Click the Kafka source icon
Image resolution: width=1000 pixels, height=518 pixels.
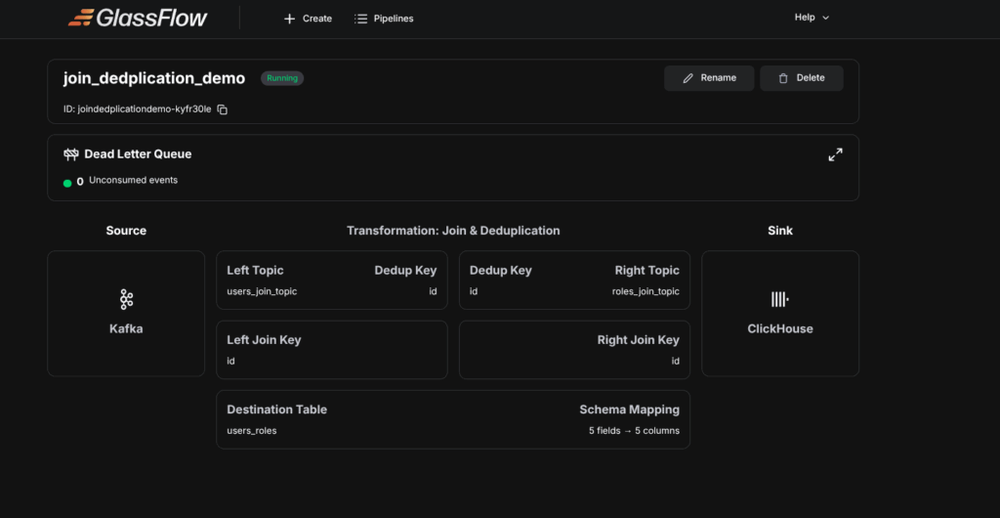[x=126, y=299]
